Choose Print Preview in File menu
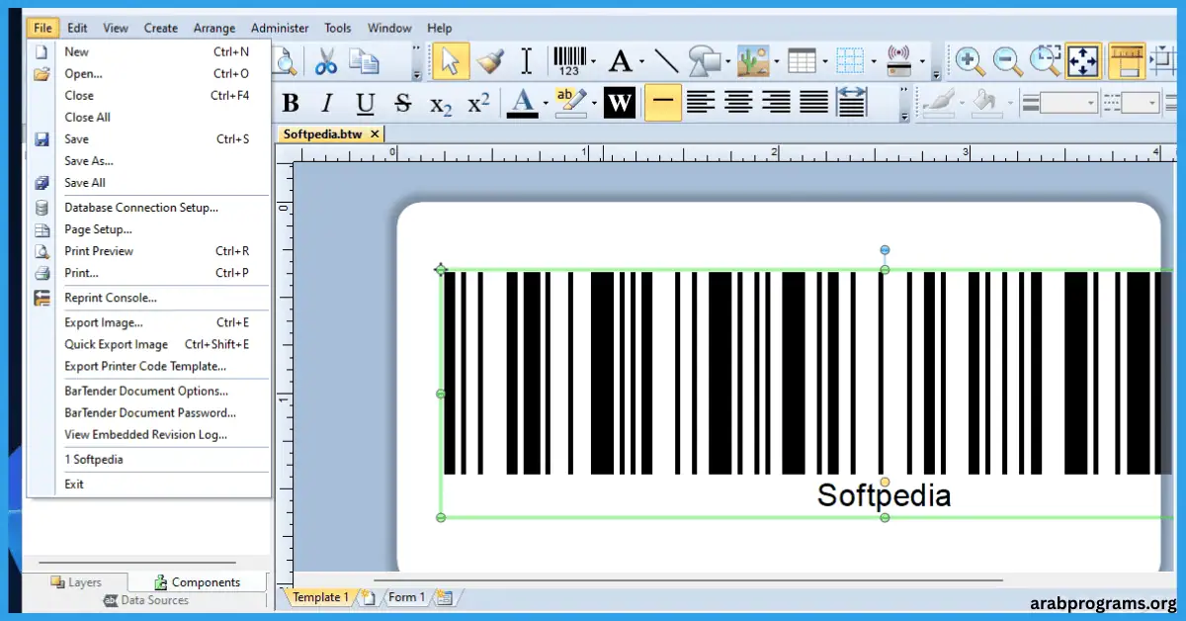The width and height of the screenshot is (1186, 621). point(99,251)
